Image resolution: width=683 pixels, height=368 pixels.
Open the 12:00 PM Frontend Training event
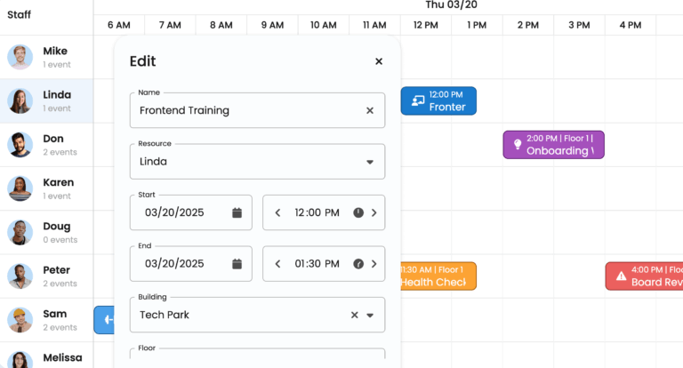pyautogui.click(x=438, y=101)
